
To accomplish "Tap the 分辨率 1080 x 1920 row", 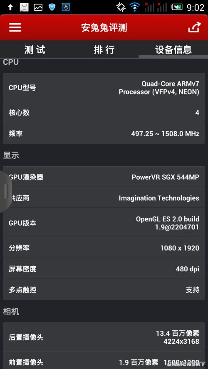I will pos(104,248).
